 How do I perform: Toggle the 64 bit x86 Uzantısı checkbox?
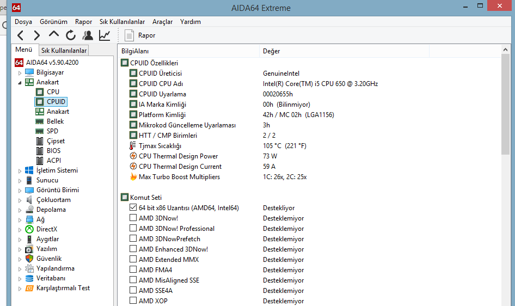pyautogui.click(x=133, y=208)
